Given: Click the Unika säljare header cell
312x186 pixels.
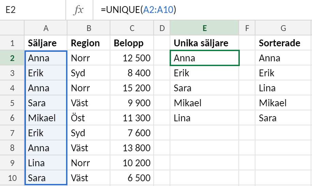Looking at the screenshot, I should (205, 43).
